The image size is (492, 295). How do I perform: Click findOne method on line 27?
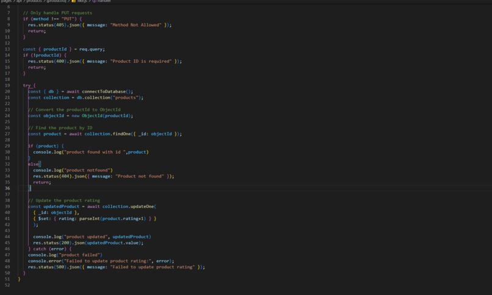pos(121,134)
